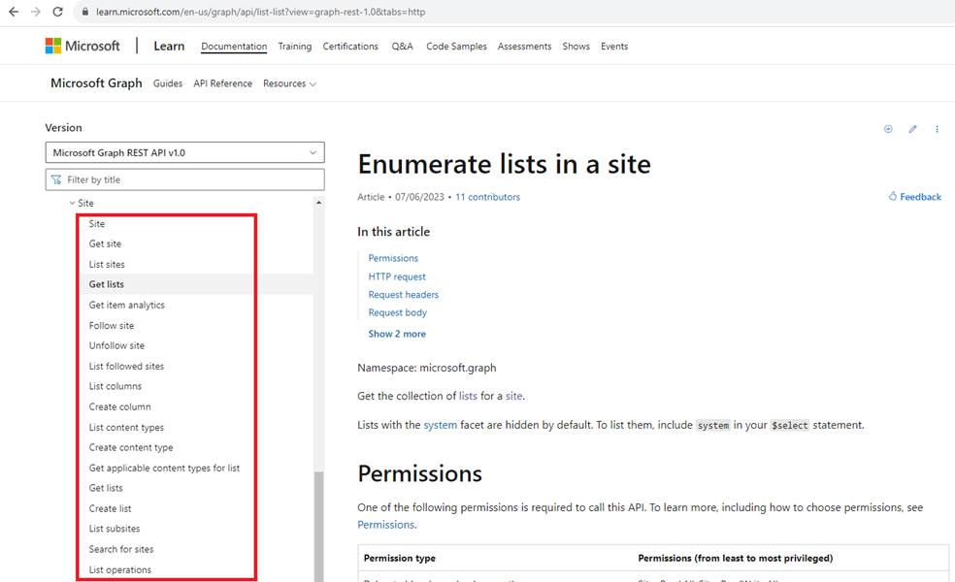Open the Q&A menu item
The width and height of the screenshot is (955, 582).
402,47
